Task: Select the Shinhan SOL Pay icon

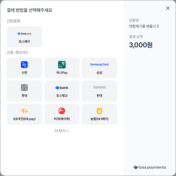Action: click(24, 65)
